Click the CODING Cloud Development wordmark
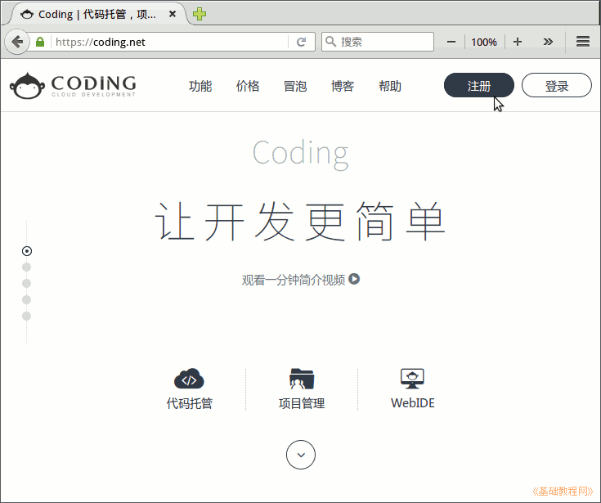Viewport: 601px width, 503px height. (x=93, y=86)
